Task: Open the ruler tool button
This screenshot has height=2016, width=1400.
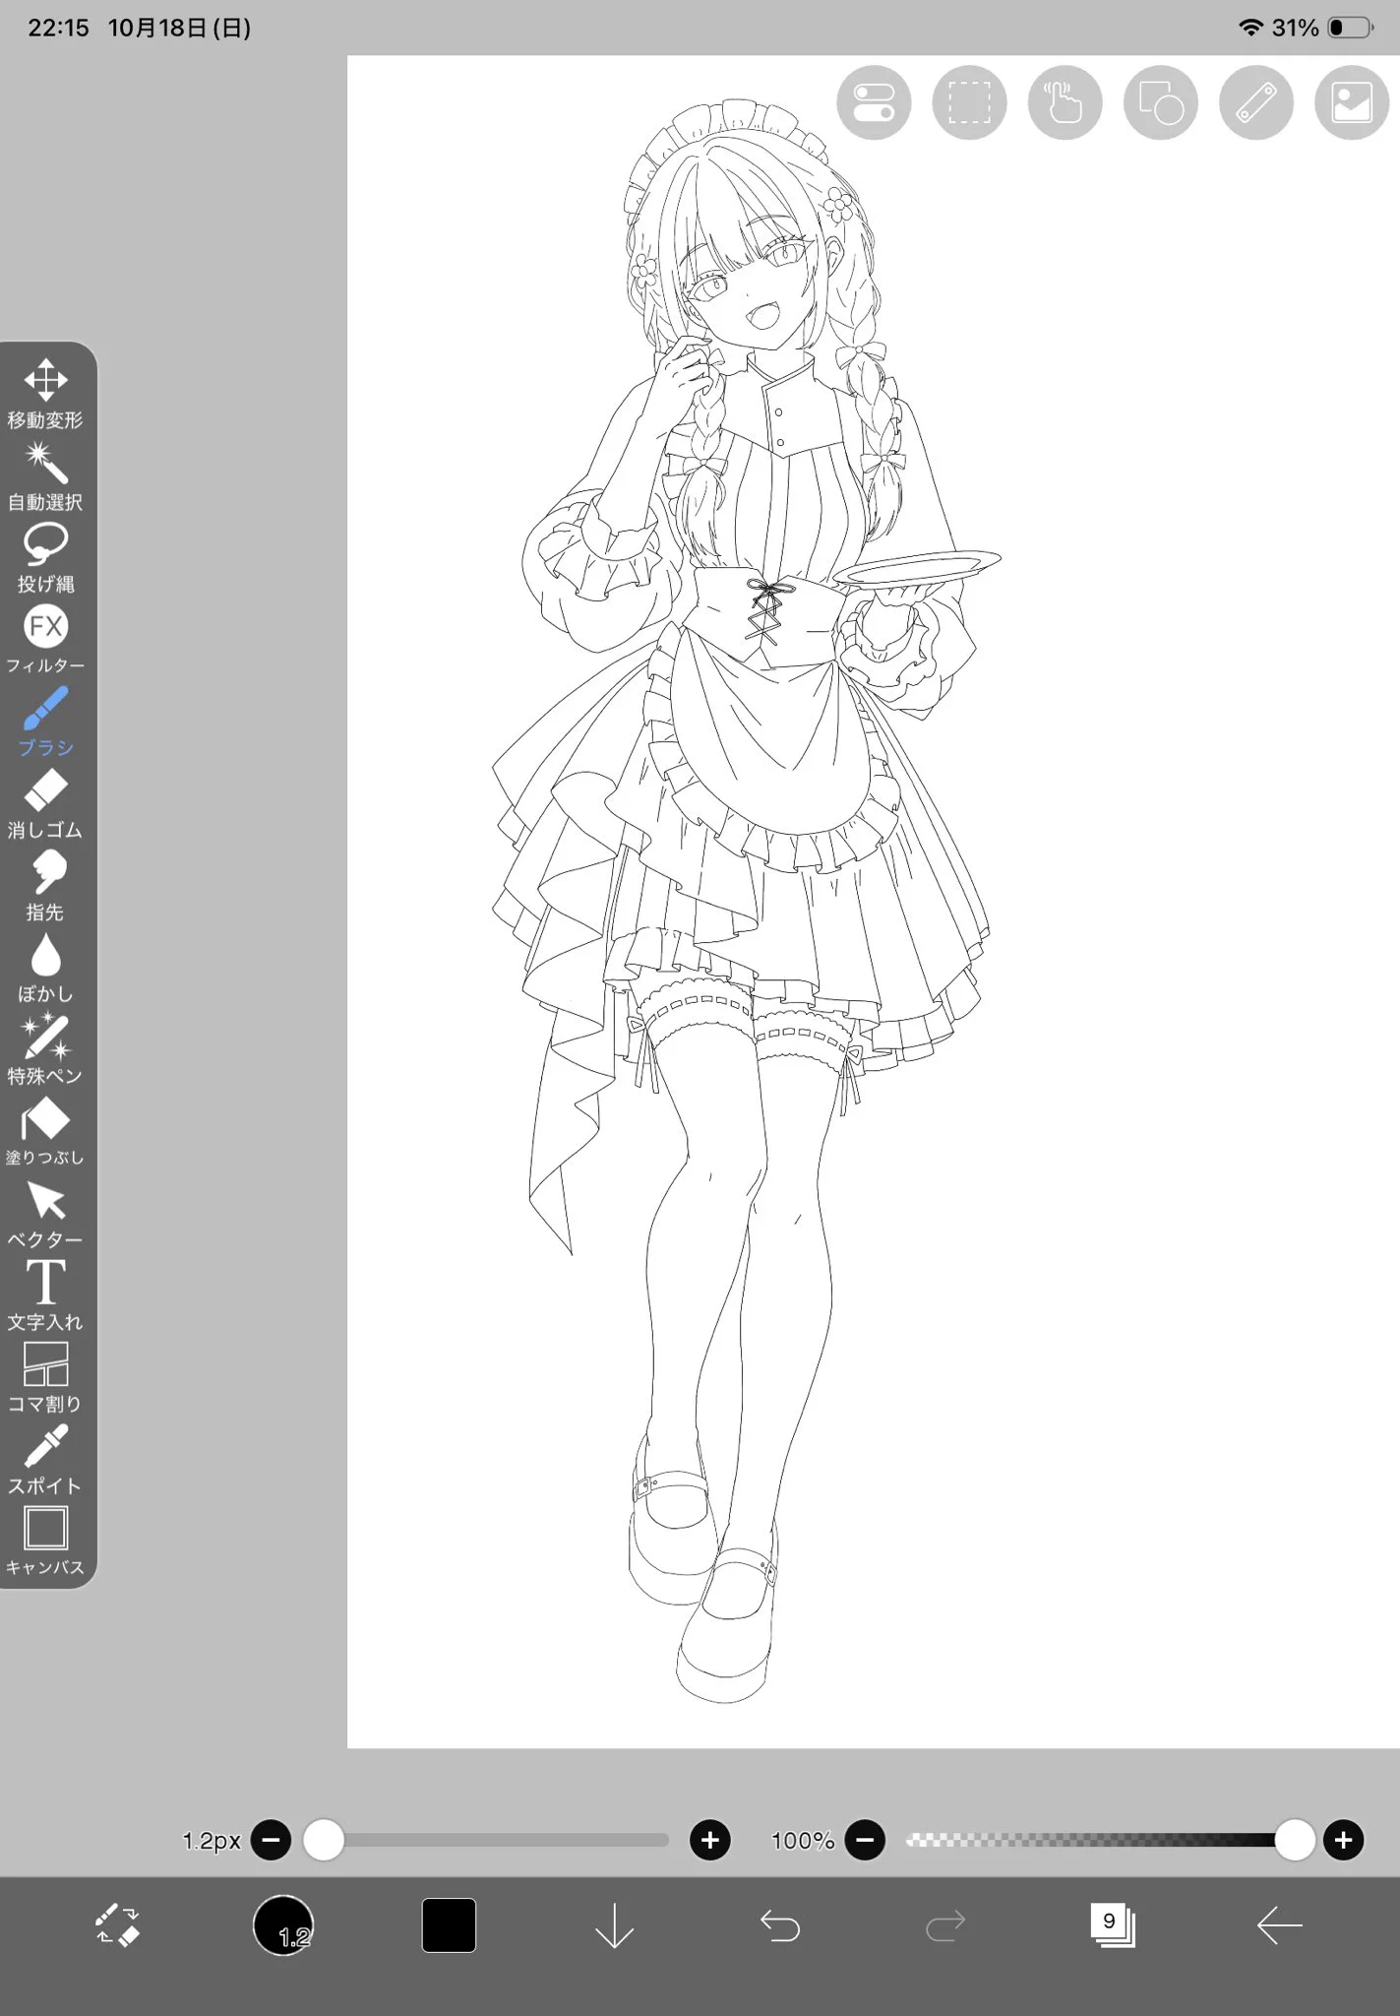Action: click(x=1256, y=102)
